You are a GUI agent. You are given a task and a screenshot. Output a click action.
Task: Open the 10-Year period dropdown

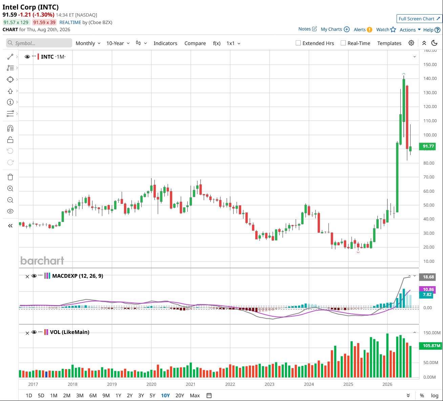[x=118, y=43]
